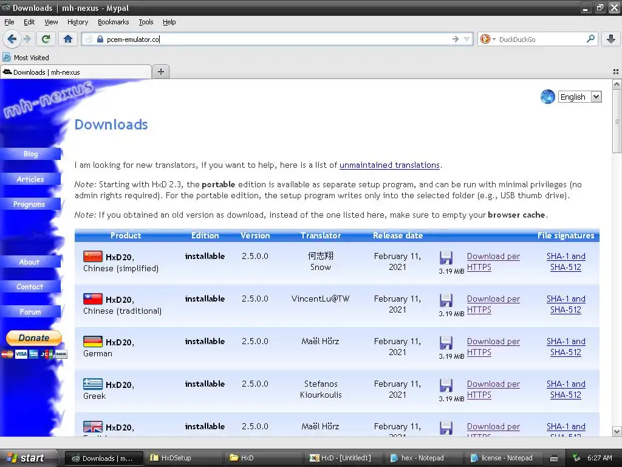Open SHA-1 and SHA-512 for Chinese traditional
The width and height of the screenshot is (622, 467).
[x=566, y=304]
